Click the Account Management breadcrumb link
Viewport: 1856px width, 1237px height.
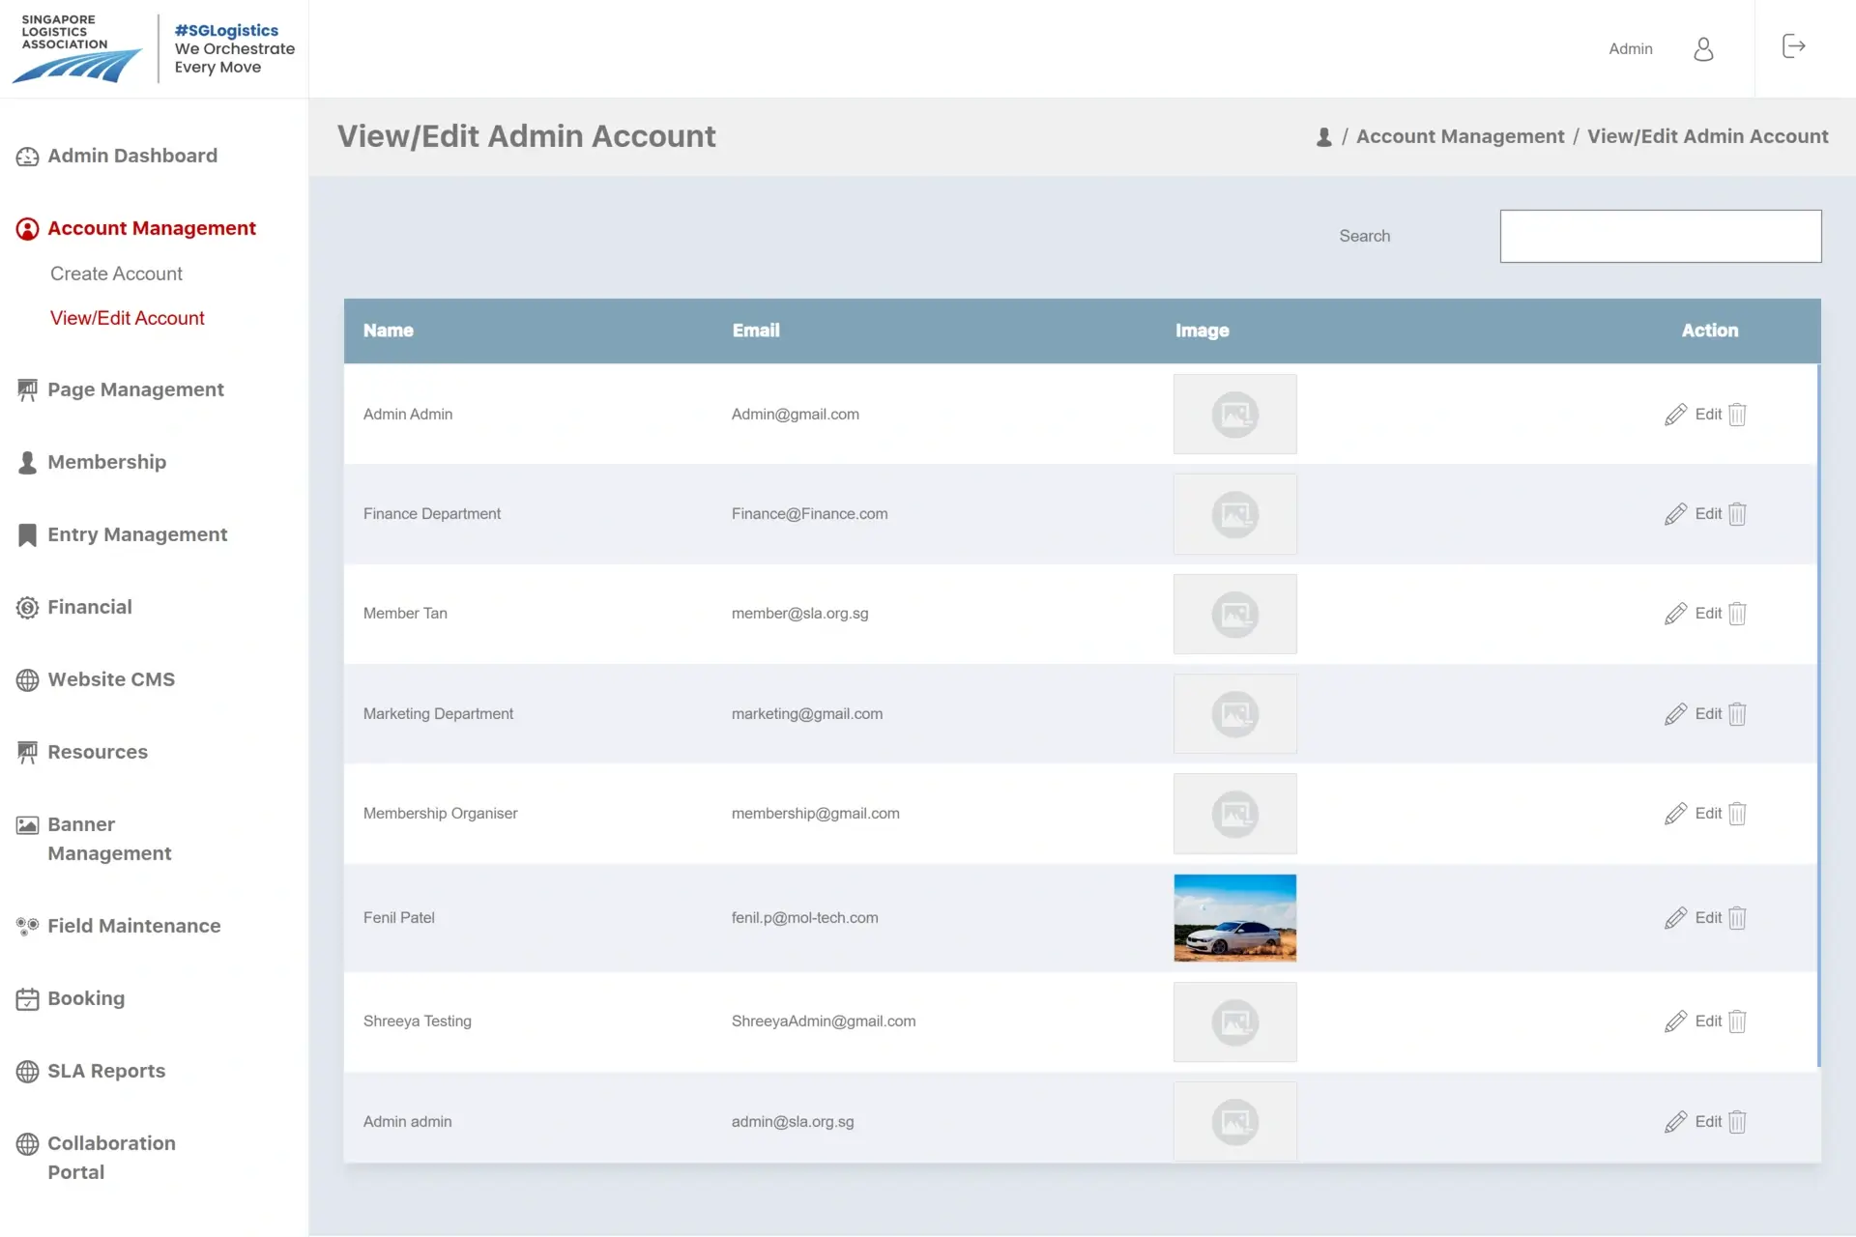pyautogui.click(x=1460, y=136)
